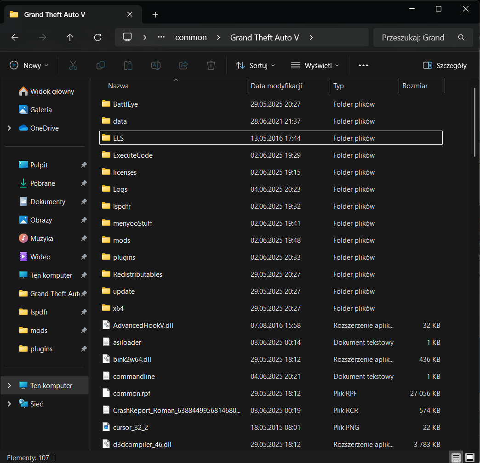Expand the OneDrive tree node
480x463 pixels.
coord(9,128)
